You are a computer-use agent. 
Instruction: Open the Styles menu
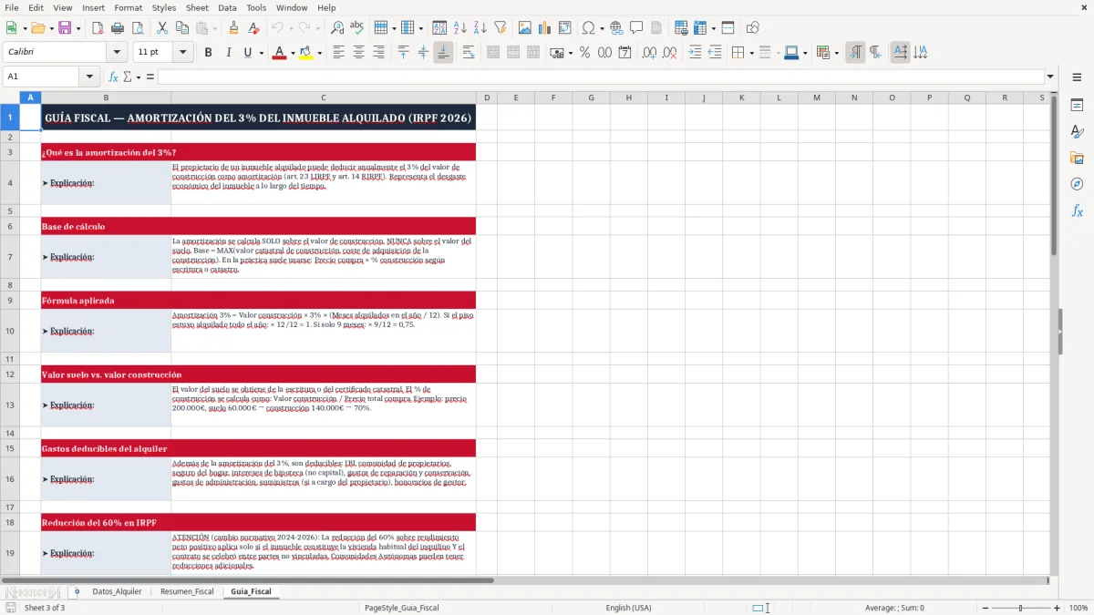pyautogui.click(x=164, y=7)
